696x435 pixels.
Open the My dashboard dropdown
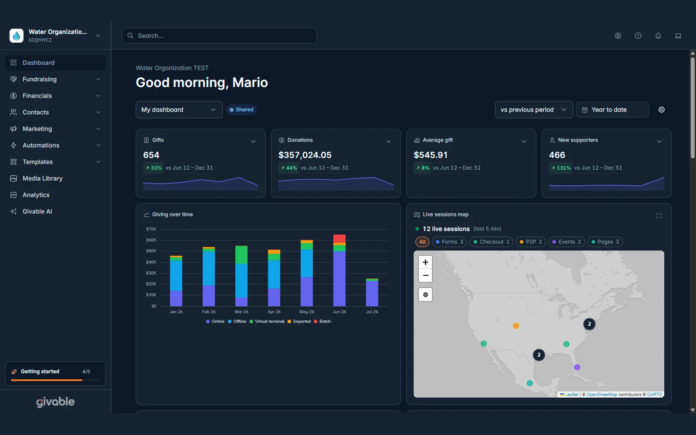coord(179,110)
